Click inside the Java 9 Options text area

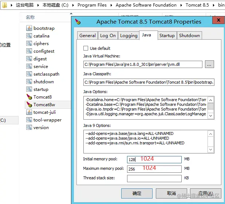[146, 142]
